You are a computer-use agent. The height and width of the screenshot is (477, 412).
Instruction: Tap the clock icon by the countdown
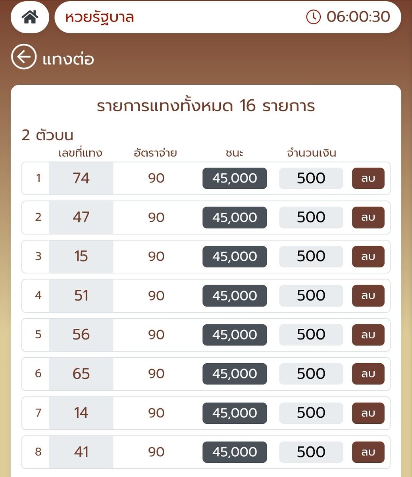313,17
